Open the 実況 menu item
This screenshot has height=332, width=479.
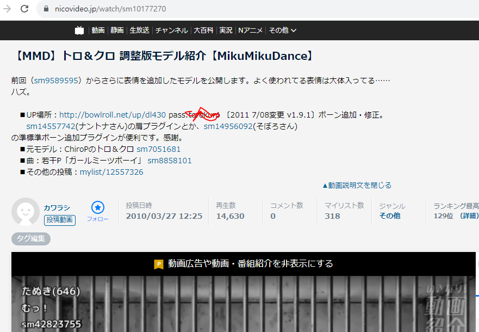(226, 30)
